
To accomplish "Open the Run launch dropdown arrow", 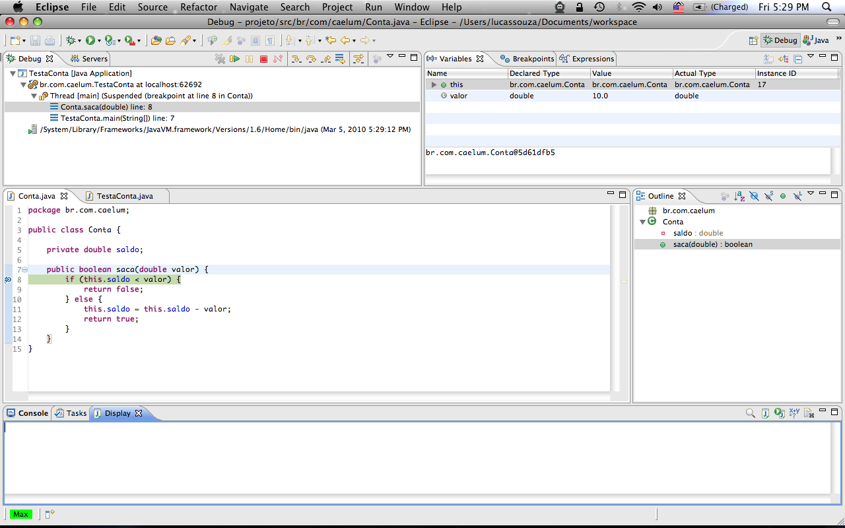I will (x=99, y=41).
